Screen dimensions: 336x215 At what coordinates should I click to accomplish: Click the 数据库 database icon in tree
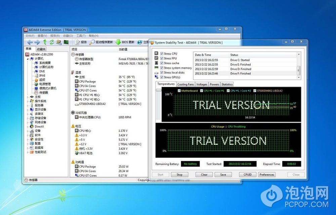tap(32, 148)
